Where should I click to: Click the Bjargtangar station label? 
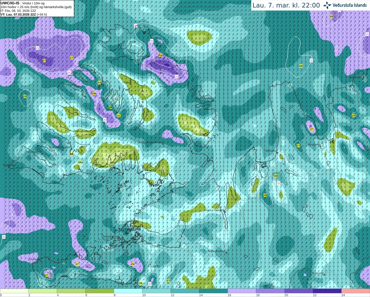10,165
